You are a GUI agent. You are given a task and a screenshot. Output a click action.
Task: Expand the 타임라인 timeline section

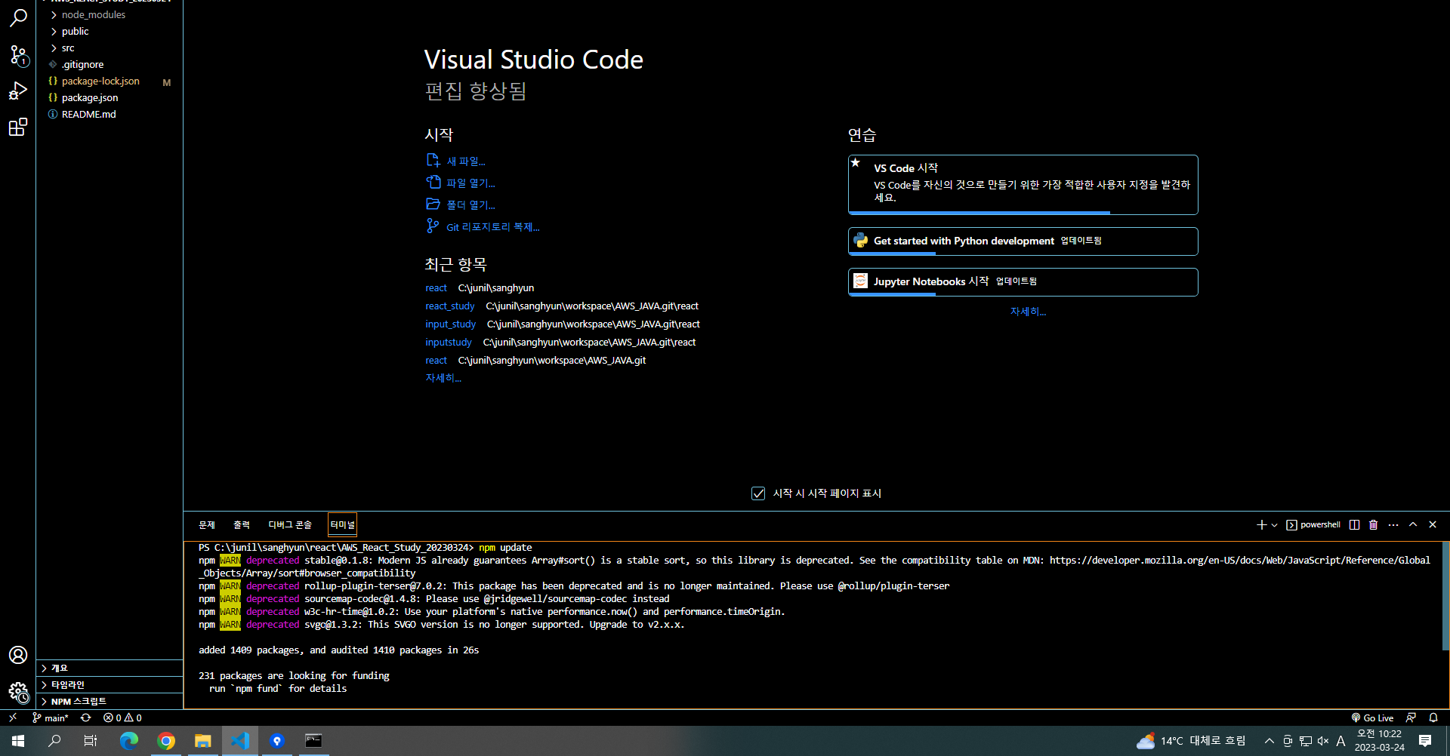(110, 684)
